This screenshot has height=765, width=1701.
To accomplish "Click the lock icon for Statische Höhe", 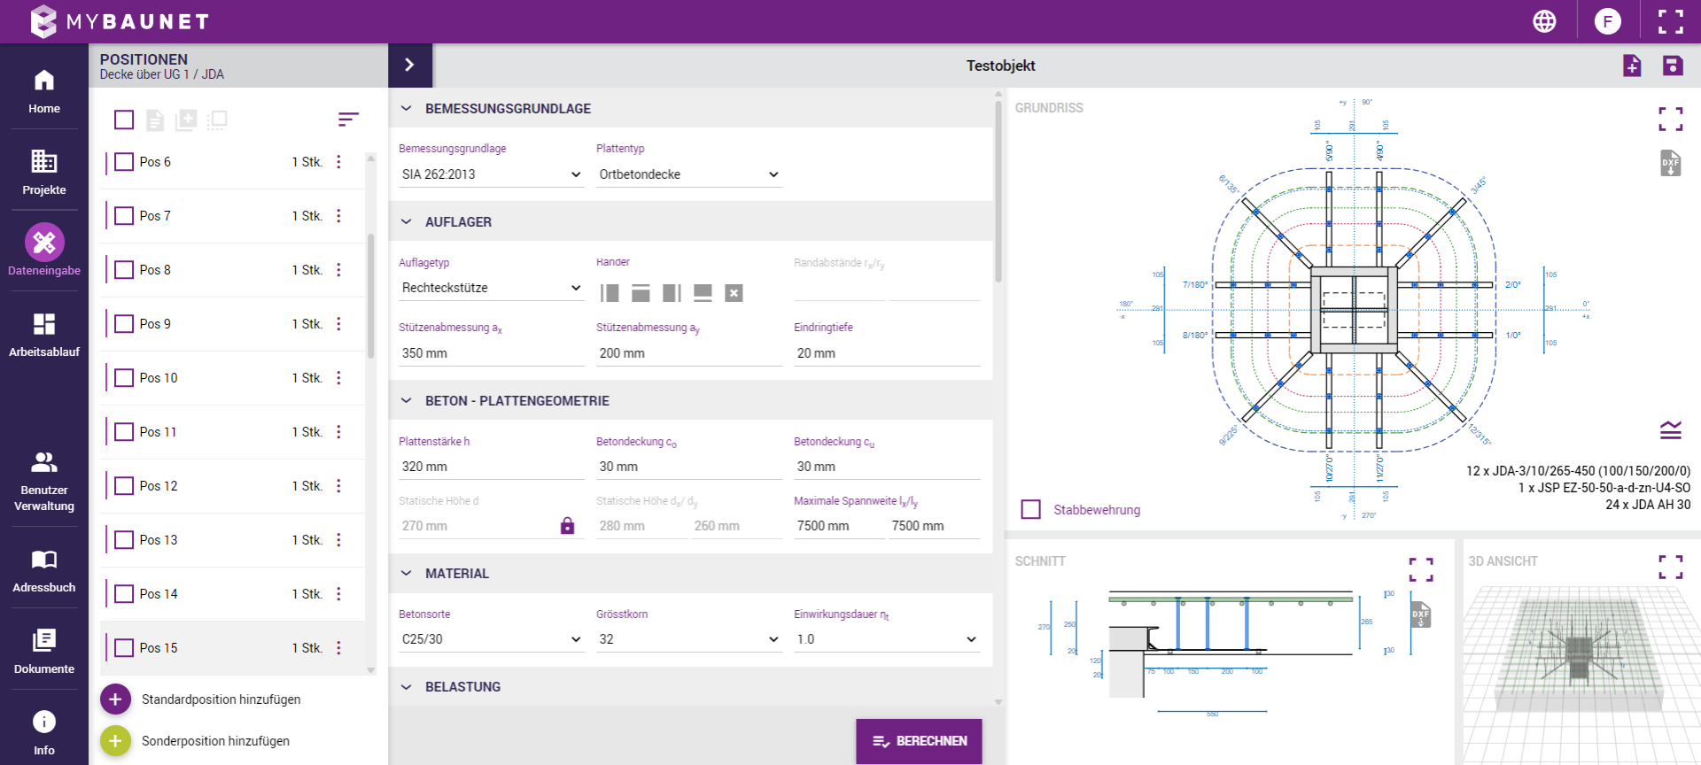I will click(567, 526).
